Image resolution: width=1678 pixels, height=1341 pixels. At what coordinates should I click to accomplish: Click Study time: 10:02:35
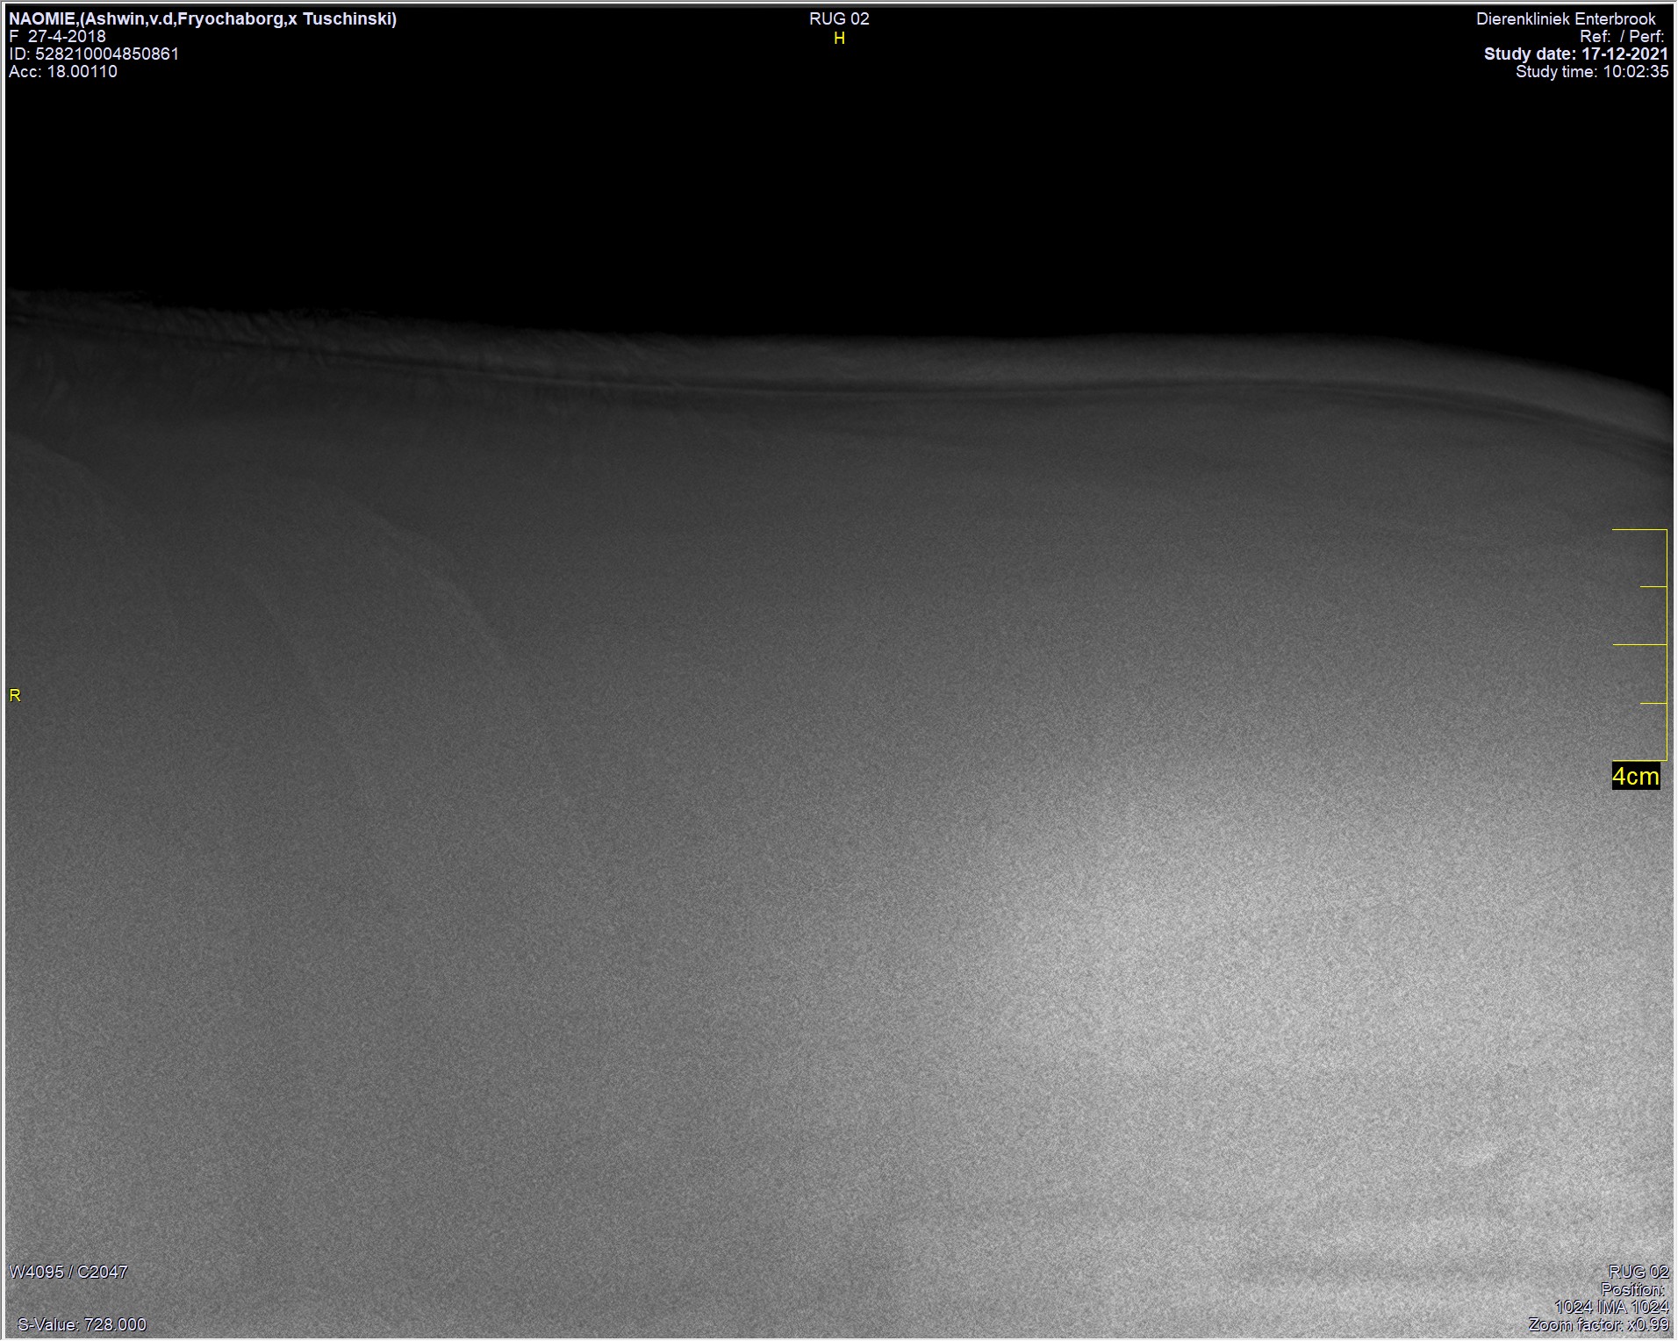tap(1592, 71)
